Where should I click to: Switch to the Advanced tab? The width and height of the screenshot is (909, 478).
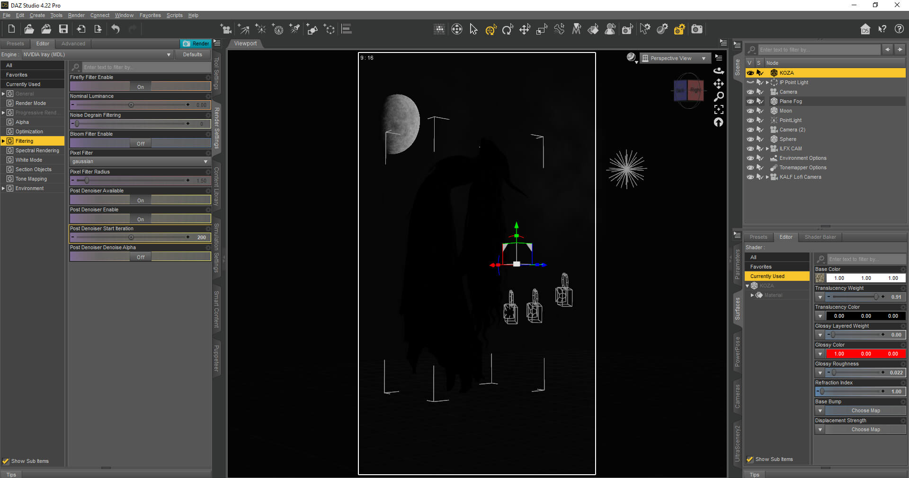point(73,43)
